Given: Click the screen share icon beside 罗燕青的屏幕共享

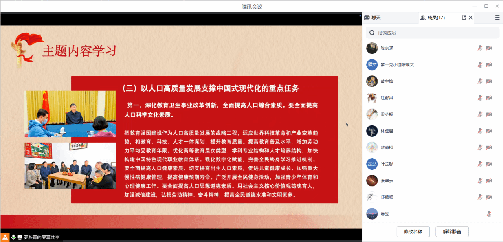Looking at the screenshot, I should coord(20,237).
